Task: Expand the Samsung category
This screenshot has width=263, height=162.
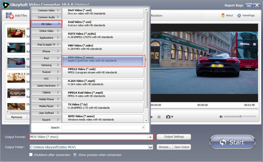Action: pos(47,65)
